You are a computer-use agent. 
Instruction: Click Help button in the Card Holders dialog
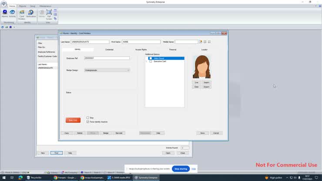(x=158, y=133)
